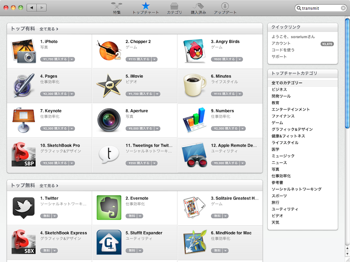Buy Keynote for ¥2,300

(x=54, y=129)
